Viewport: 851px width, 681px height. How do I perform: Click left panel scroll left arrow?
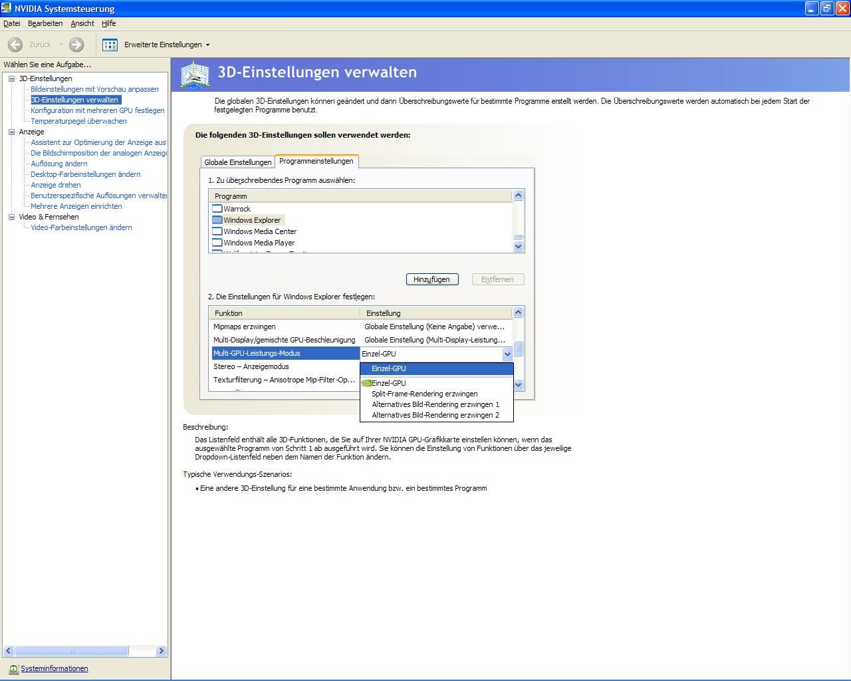pos(9,651)
